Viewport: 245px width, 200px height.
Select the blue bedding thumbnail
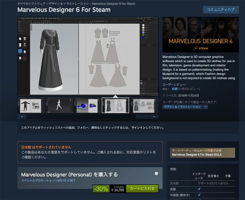87,105
